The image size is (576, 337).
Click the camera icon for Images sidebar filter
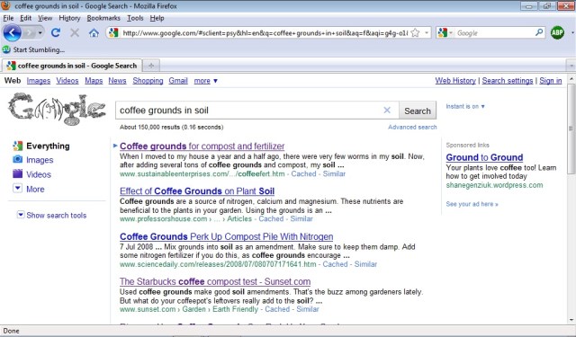[18, 159]
